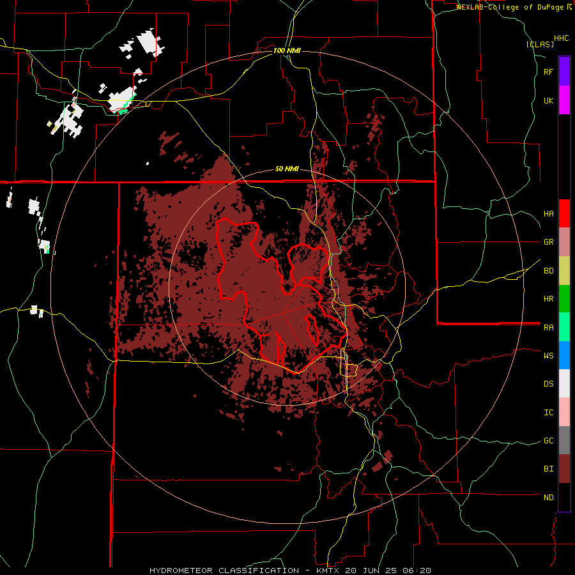
Task: Click the 'KMTX' radar site identifier
Action: [x=328, y=571]
